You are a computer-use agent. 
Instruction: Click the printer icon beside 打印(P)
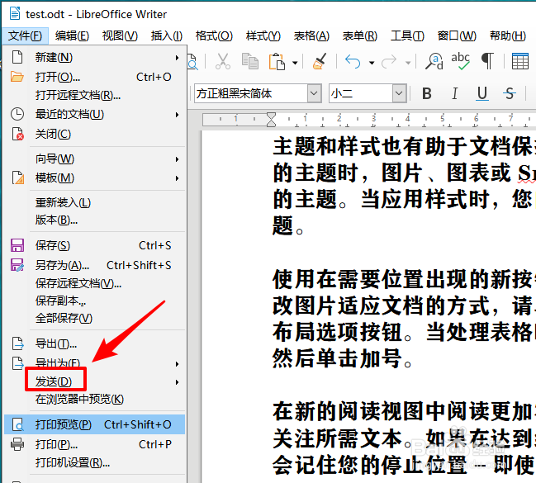(17, 444)
